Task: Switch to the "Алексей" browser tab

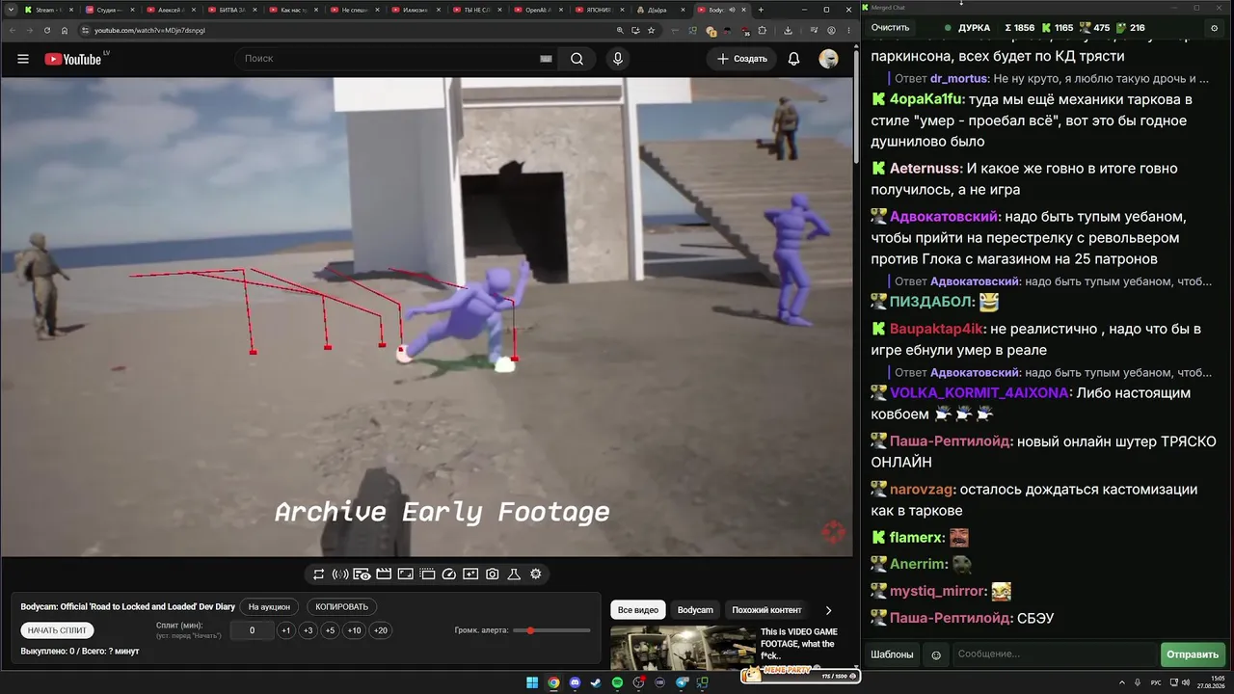Action: [x=170, y=10]
